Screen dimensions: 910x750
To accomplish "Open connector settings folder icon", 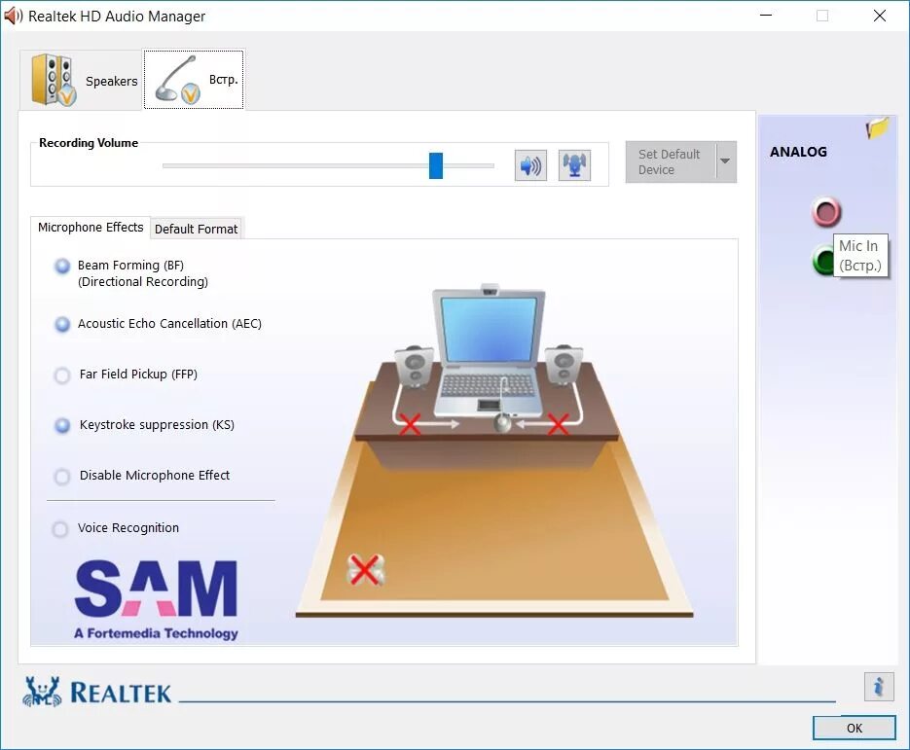I will 877,127.
